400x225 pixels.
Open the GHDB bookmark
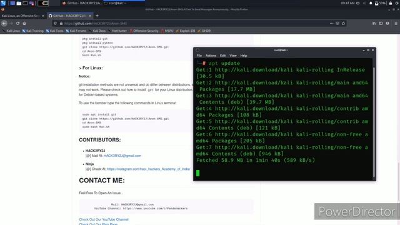(204, 31)
